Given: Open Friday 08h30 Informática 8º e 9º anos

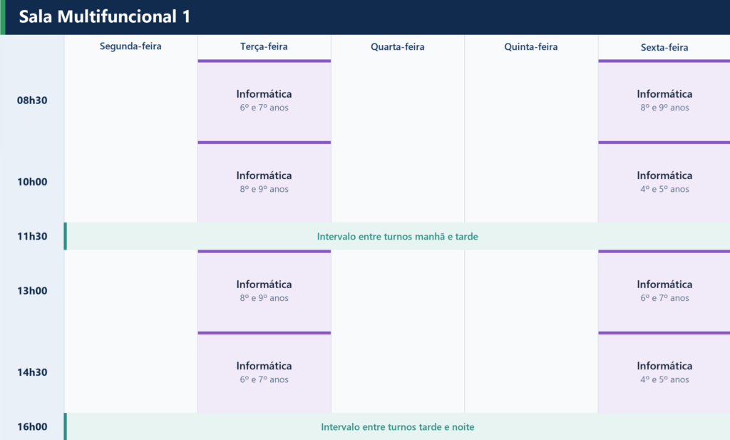Looking at the screenshot, I should [664, 100].
